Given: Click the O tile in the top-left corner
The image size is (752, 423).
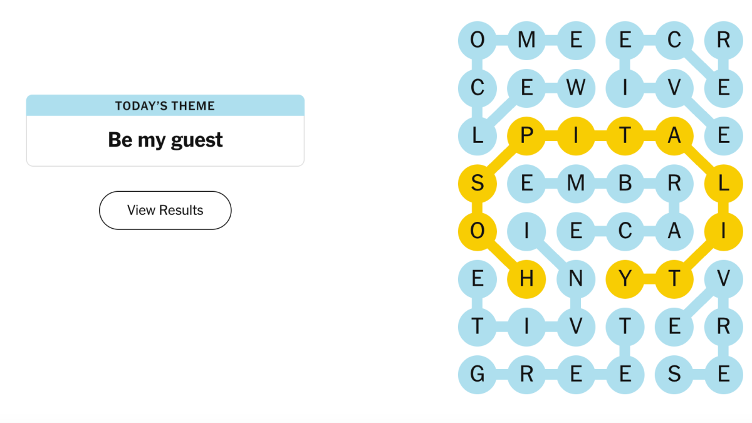Looking at the screenshot, I should 477,41.
